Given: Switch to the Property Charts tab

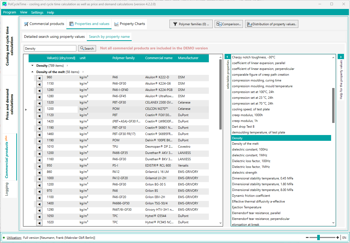Looking at the screenshot, I should 130,24.
